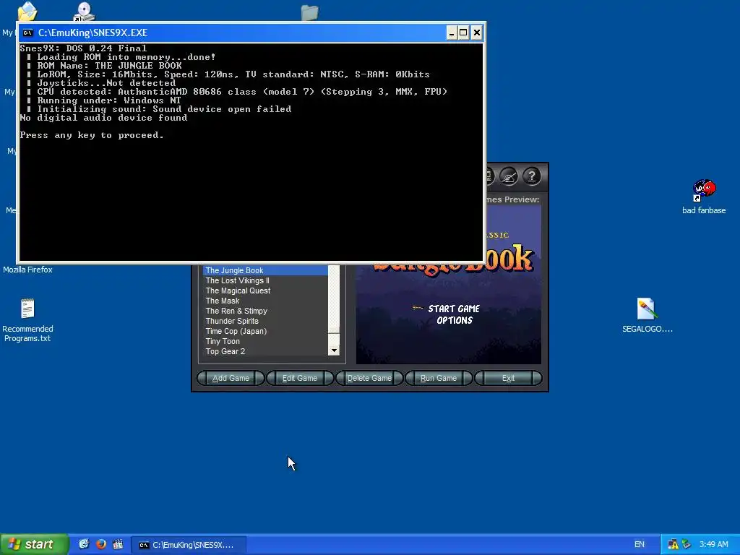
Task: Select The Jungle Book in game list
Action: [265, 270]
